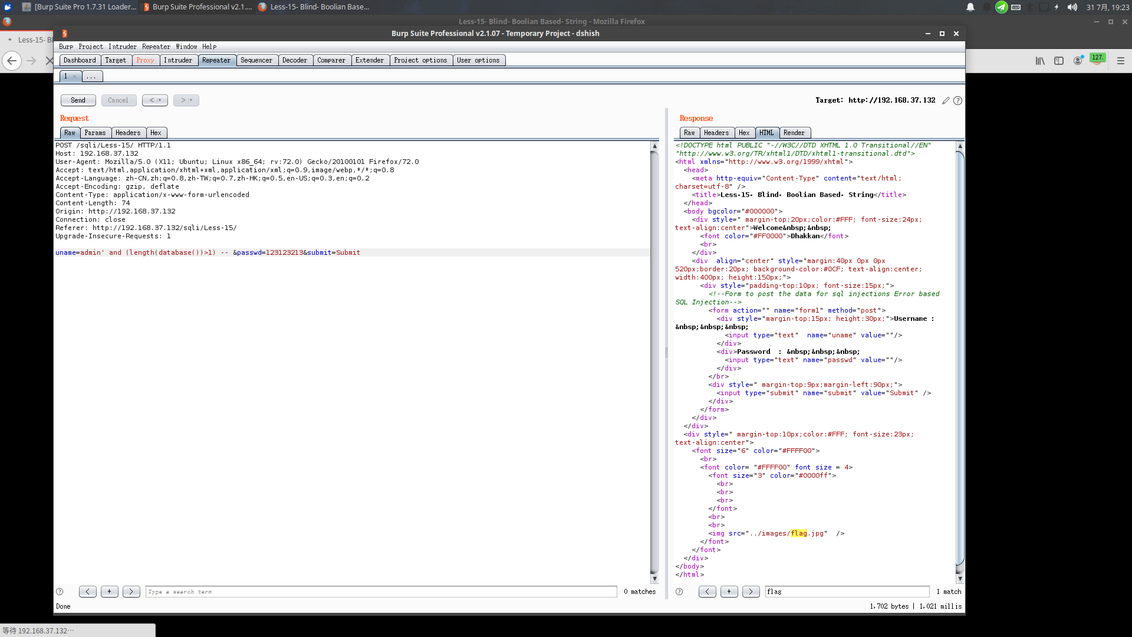Click the response search help icon

coord(679,592)
